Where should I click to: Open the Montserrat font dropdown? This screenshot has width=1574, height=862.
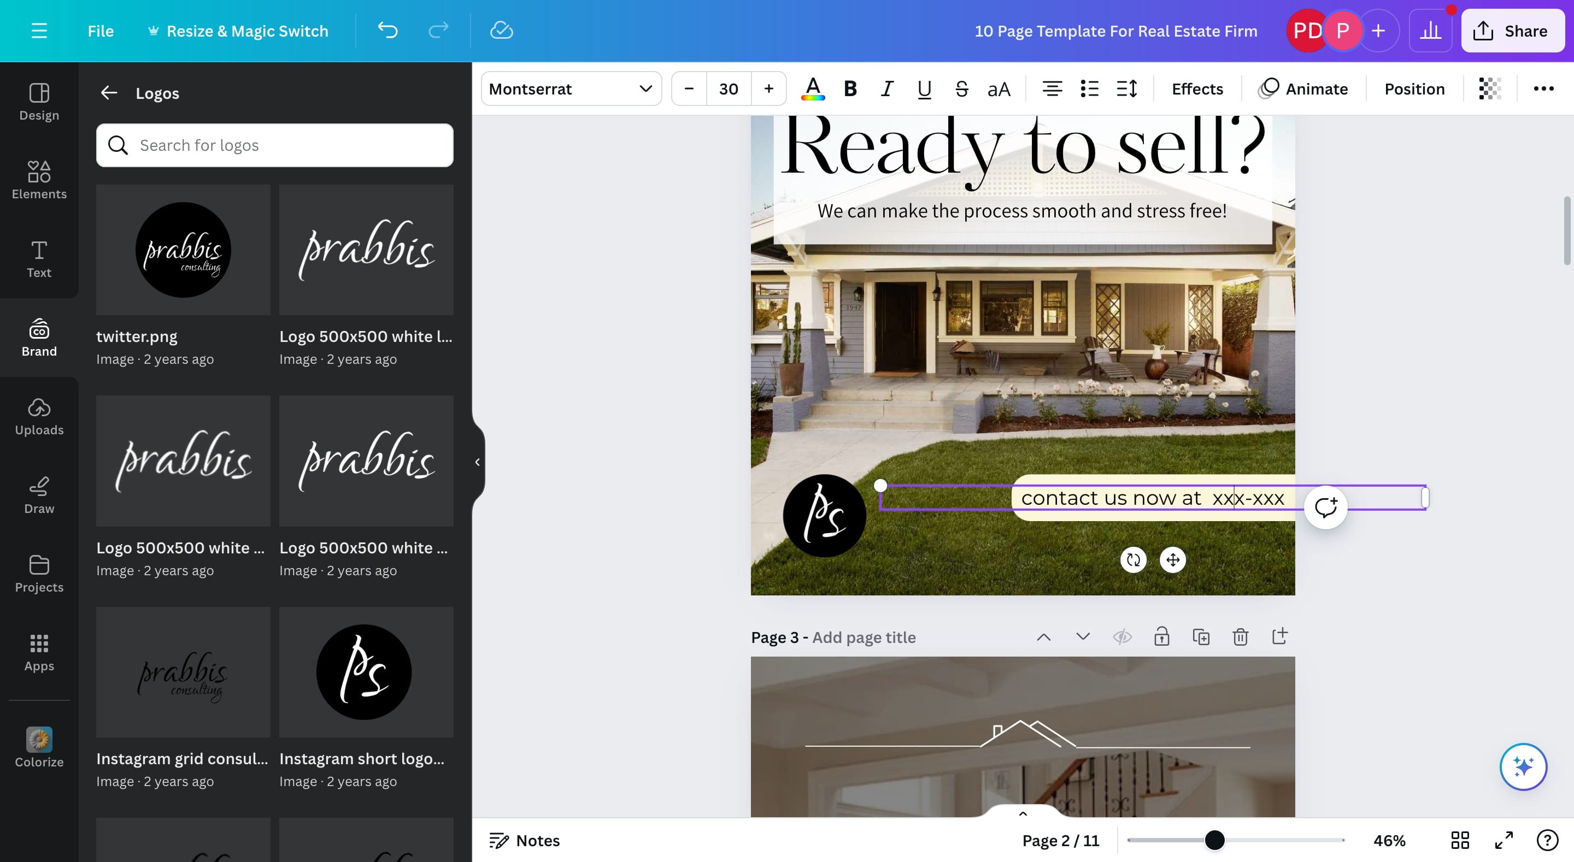click(571, 89)
